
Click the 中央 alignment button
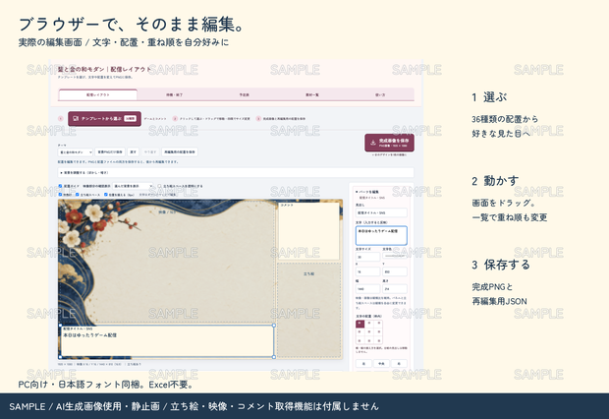[381, 363]
